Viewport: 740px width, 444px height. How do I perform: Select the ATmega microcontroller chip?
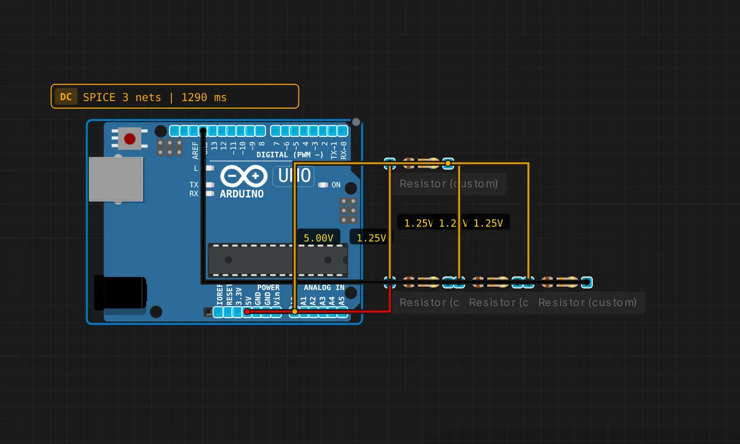(x=277, y=260)
